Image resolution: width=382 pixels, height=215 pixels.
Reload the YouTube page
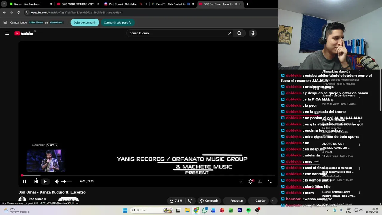tap(19, 13)
